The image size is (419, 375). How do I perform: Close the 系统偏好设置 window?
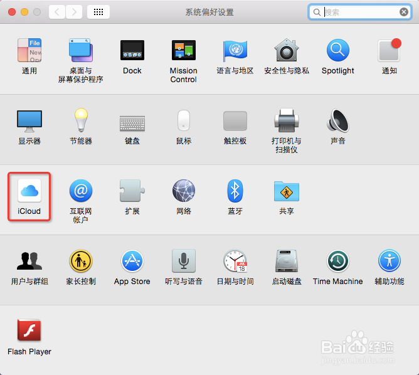point(12,12)
